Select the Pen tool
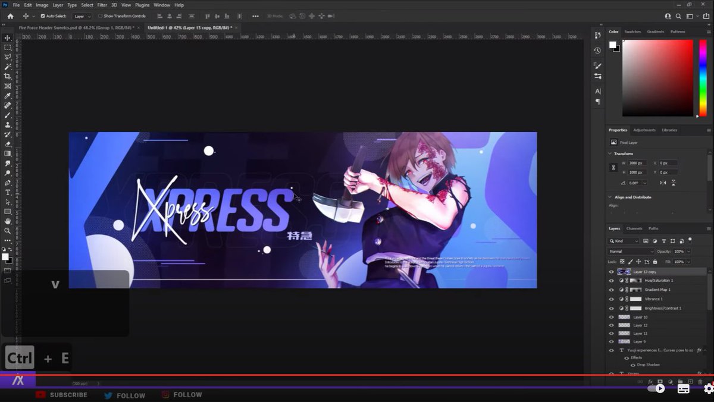 point(7,183)
